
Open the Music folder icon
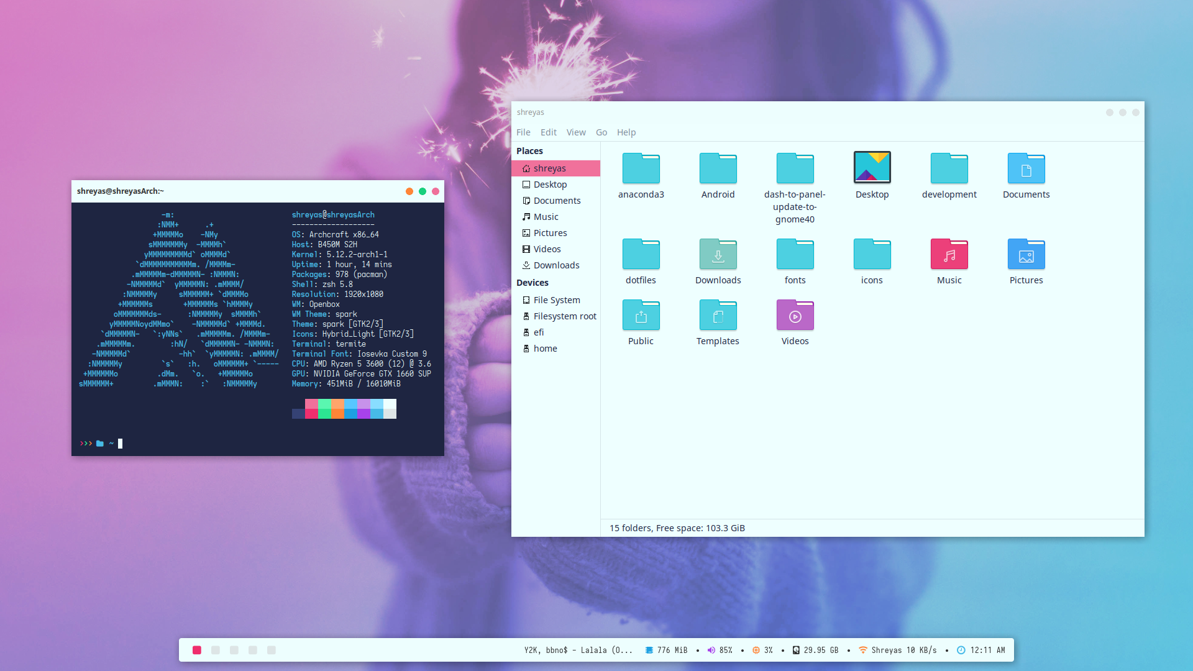[949, 255]
